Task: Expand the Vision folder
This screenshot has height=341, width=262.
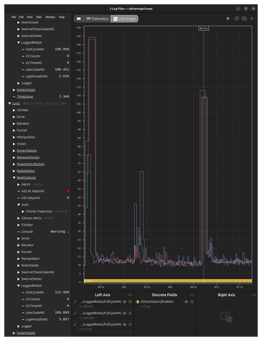Action: coord(14,144)
